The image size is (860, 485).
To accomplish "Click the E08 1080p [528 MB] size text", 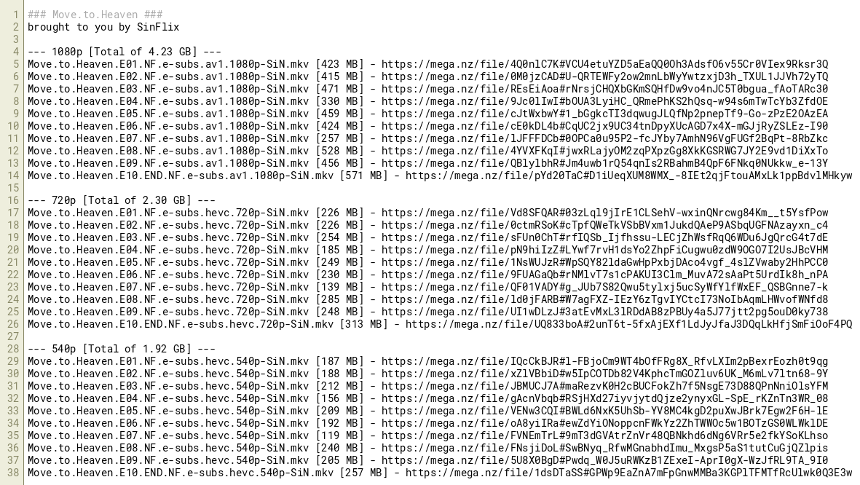I will tap(339, 151).
